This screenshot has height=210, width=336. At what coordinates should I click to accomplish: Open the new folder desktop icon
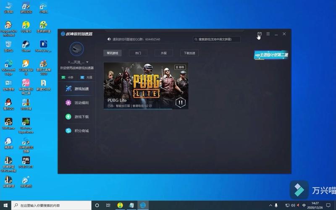coord(44,85)
